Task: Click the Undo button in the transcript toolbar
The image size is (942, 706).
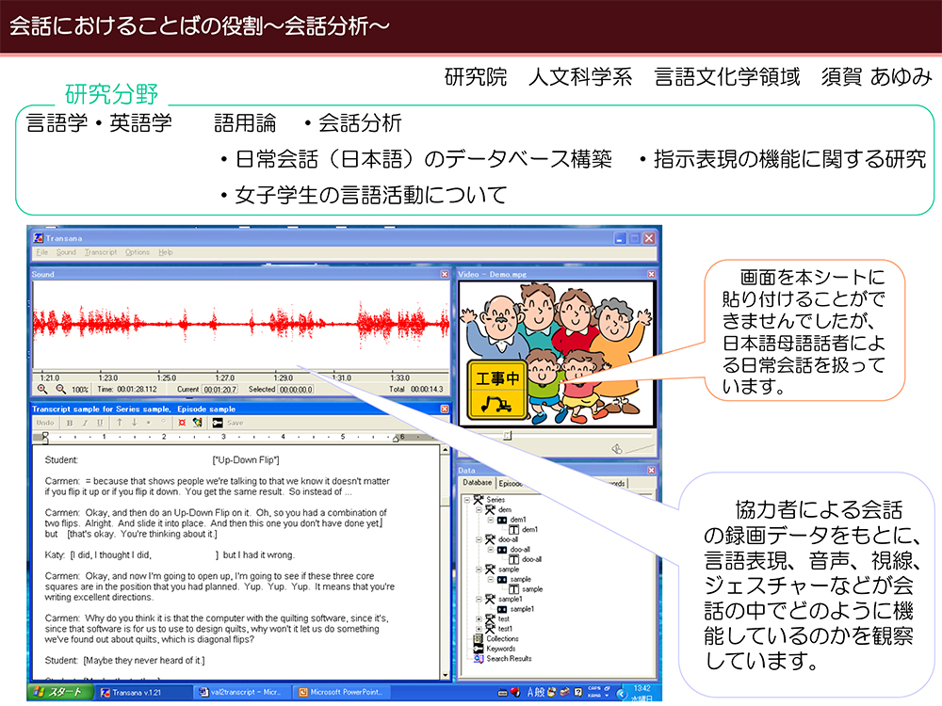Action: click(x=45, y=423)
